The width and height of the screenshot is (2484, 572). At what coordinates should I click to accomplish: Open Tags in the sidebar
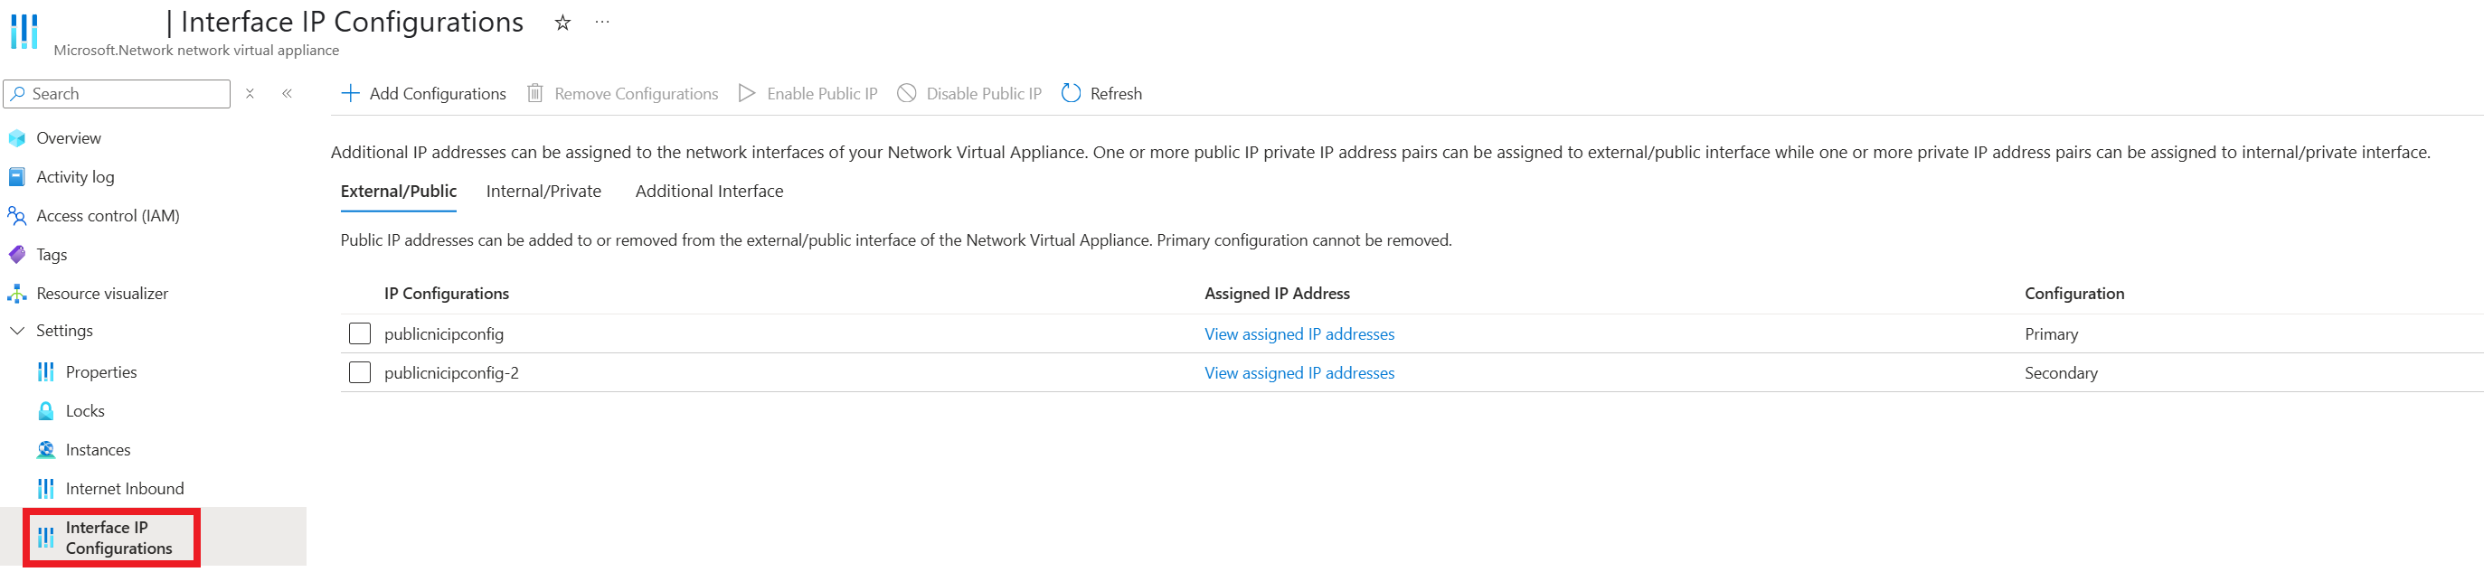52,254
